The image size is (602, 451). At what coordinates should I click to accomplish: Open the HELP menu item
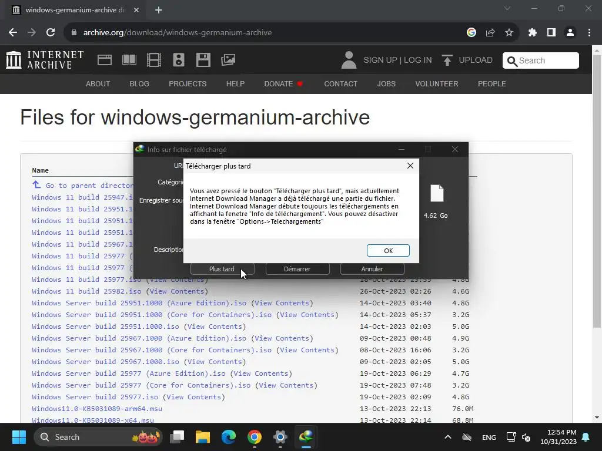(235, 83)
